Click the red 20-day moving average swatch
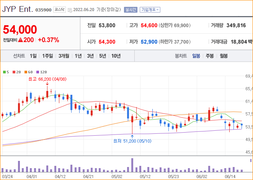This screenshot has width=253, height=180. coord(14,72)
